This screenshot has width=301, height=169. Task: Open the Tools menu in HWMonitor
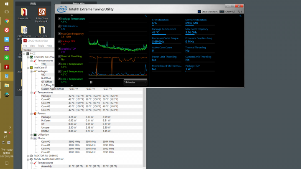coord(41,46)
